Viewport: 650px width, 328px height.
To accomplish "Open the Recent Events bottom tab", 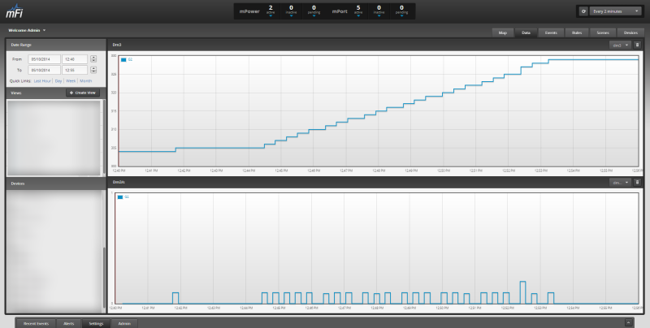I will pyautogui.click(x=37, y=323).
